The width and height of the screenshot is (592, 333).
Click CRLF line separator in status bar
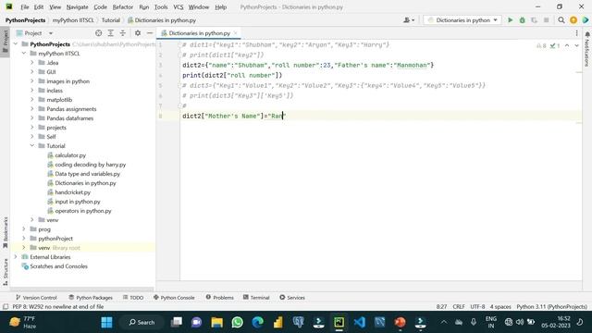tap(459, 306)
